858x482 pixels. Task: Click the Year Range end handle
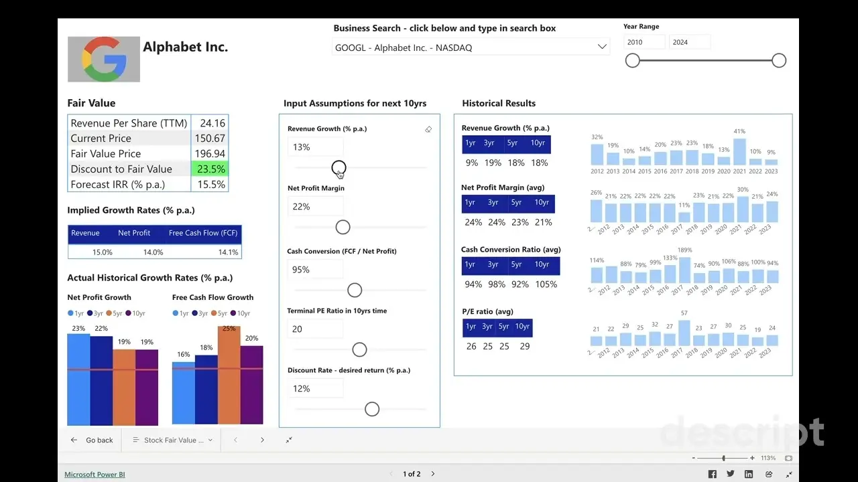779,61
